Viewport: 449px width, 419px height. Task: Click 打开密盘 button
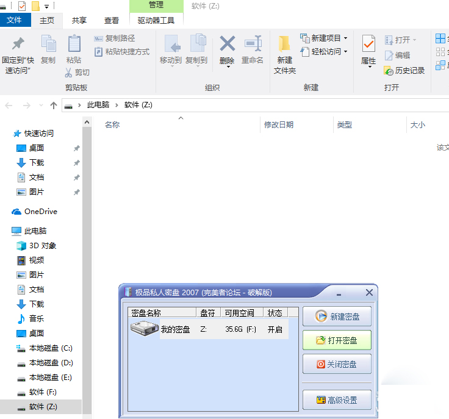click(x=337, y=340)
